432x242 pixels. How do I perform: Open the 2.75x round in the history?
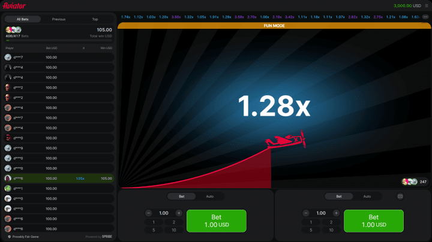[x=378, y=17]
